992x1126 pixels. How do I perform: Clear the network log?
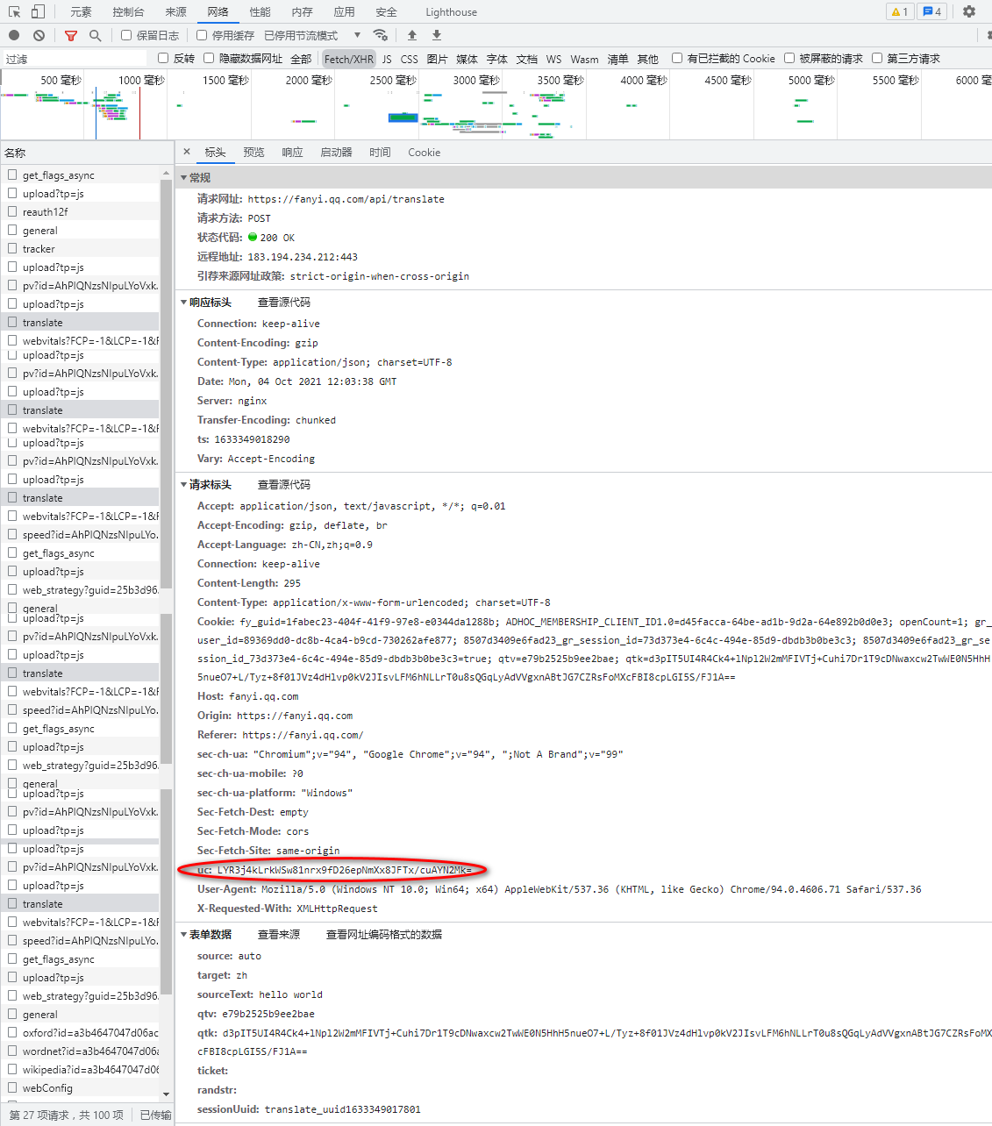[x=39, y=35]
